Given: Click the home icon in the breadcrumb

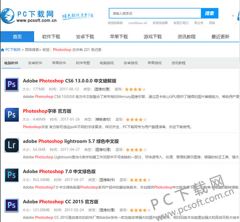Looking at the screenshot, I should coord(2,50).
